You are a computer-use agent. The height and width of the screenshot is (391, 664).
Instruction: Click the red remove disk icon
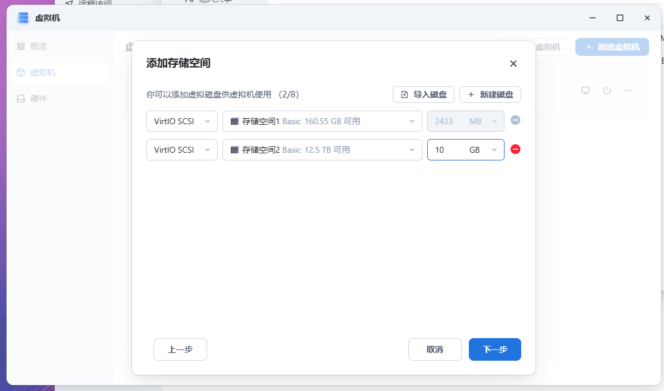click(515, 150)
